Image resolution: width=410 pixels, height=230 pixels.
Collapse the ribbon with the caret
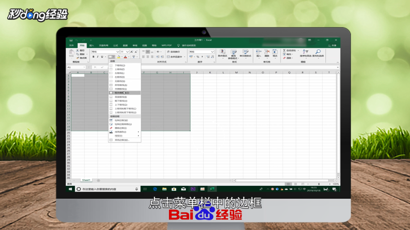click(337, 62)
